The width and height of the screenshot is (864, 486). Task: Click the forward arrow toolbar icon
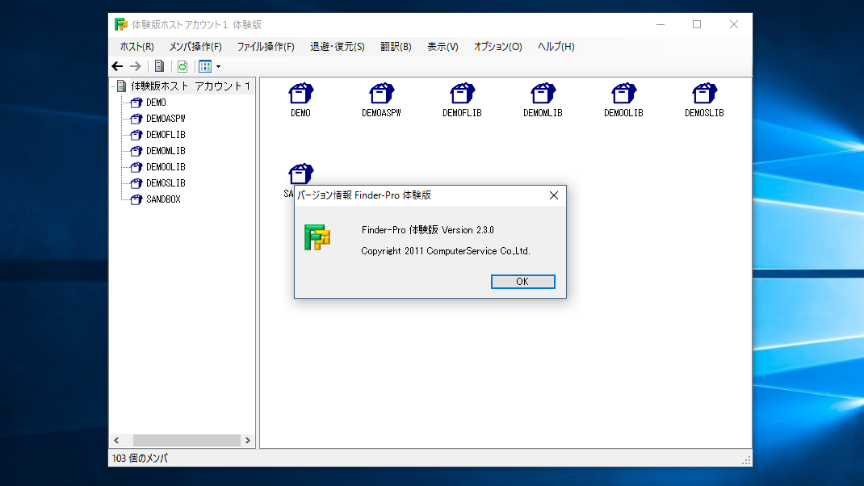point(135,67)
